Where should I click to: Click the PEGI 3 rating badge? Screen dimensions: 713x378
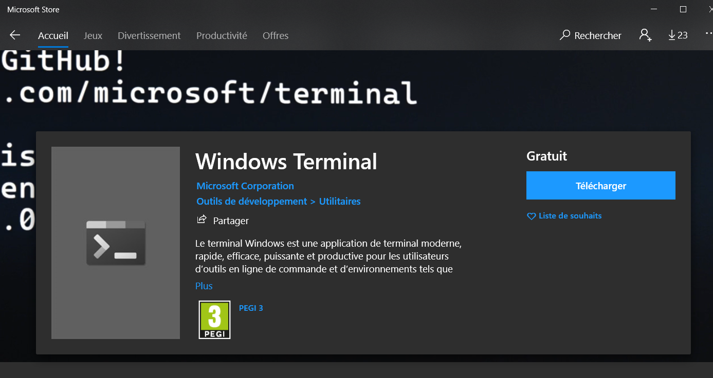214,320
